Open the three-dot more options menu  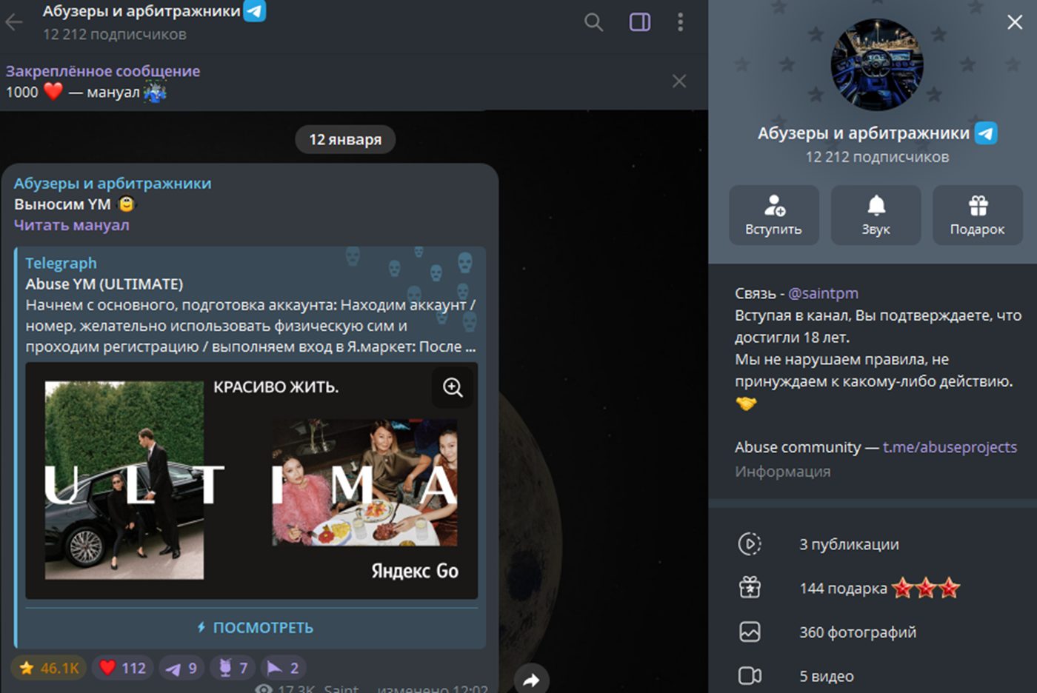pyautogui.click(x=680, y=22)
